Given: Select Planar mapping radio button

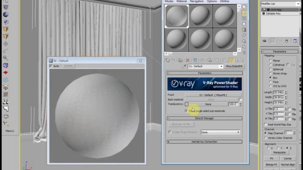Looking at the screenshot, I should [270, 60].
